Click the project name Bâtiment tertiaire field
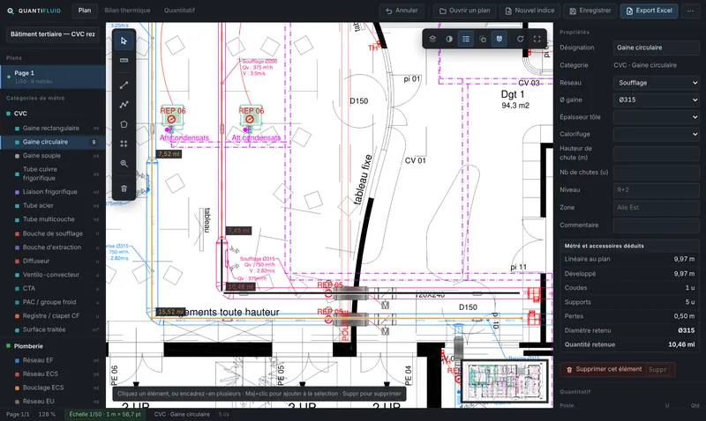 point(53,34)
